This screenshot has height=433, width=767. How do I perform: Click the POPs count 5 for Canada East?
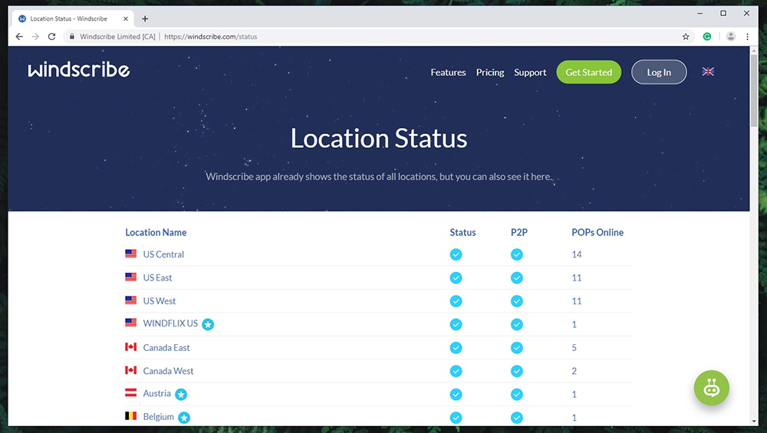tap(574, 348)
